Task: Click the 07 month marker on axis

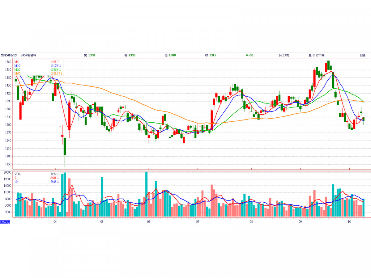Action: point(197,222)
